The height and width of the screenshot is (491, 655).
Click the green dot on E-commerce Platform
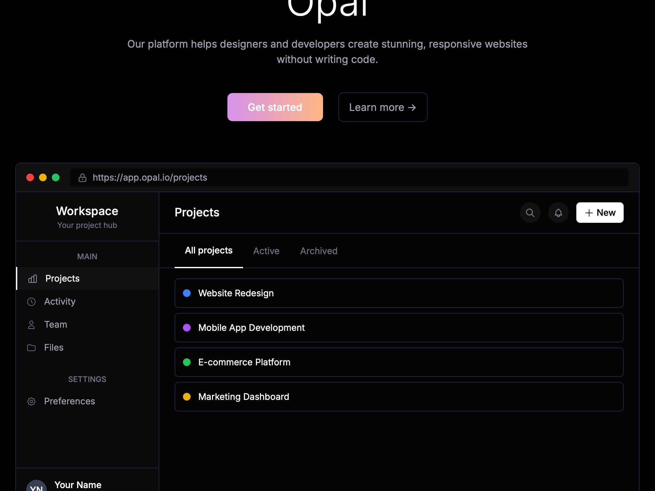click(x=187, y=362)
